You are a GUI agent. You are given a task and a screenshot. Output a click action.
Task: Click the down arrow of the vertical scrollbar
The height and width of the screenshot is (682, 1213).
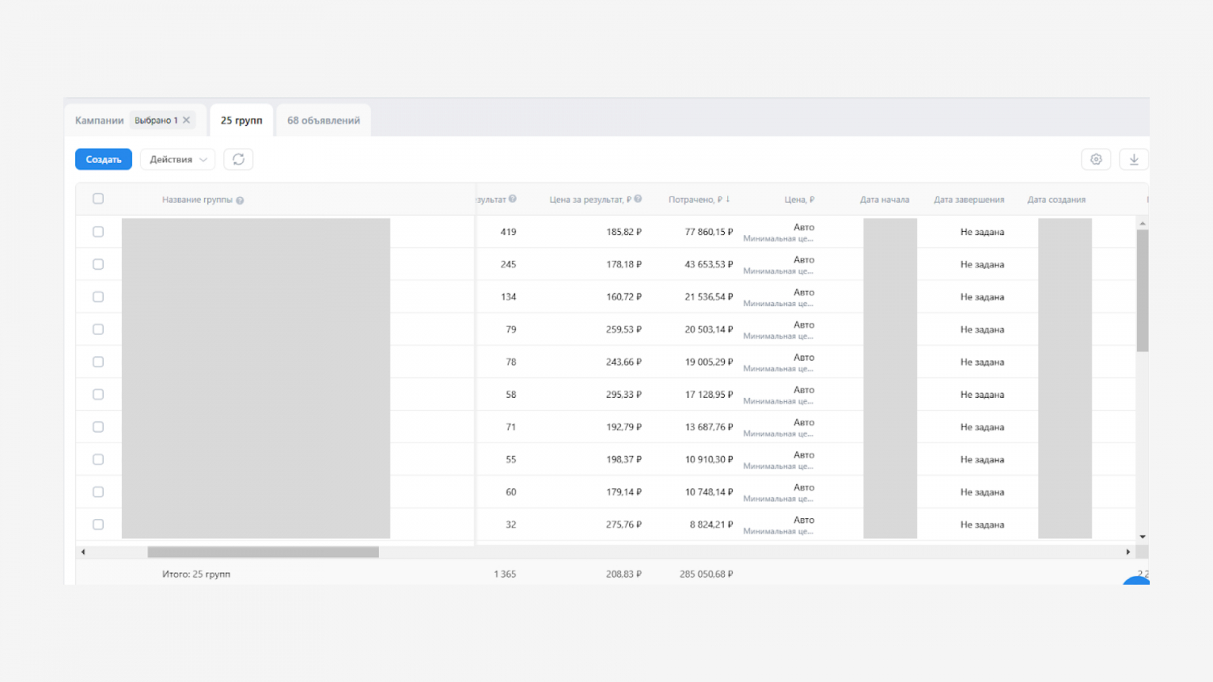click(x=1142, y=537)
